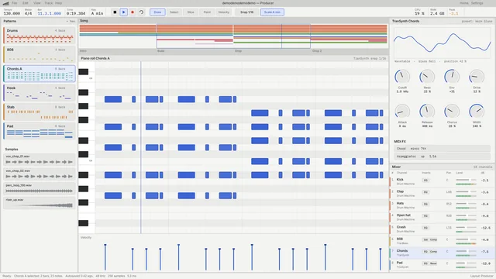496x279 pixels.
Task: Open the Arpeggiator up 1/16 MIDI FX
Action: click(x=443, y=157)
